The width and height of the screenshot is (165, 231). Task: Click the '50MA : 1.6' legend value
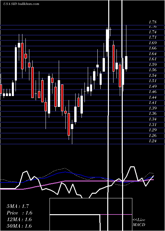click(x=19, y=226)
